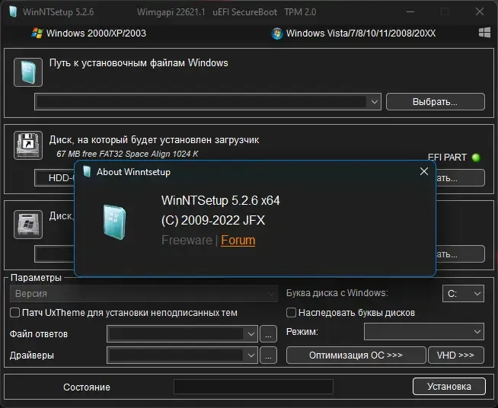
Task: Click the Windows installation files source icon
Action: (x=28, y=72)
